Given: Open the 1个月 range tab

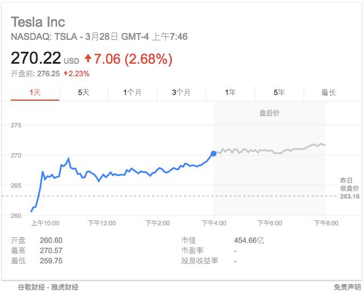Looking at the screenshot, I should (132, 93).
